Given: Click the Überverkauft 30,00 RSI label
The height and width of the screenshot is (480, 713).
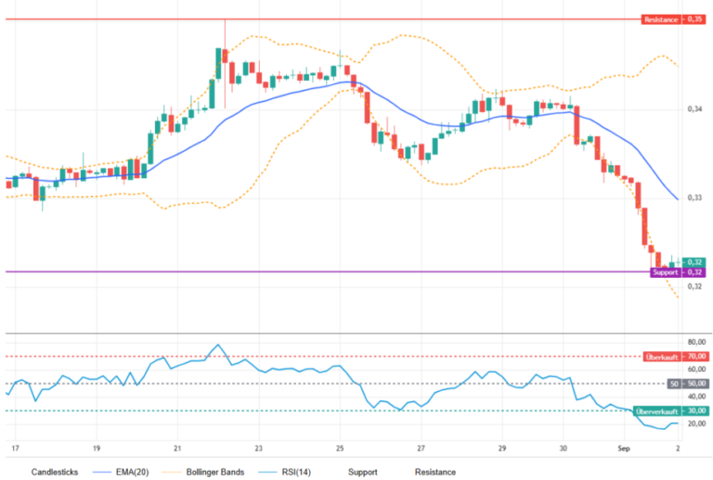Looking at the screenshot, I should [670, 411].
